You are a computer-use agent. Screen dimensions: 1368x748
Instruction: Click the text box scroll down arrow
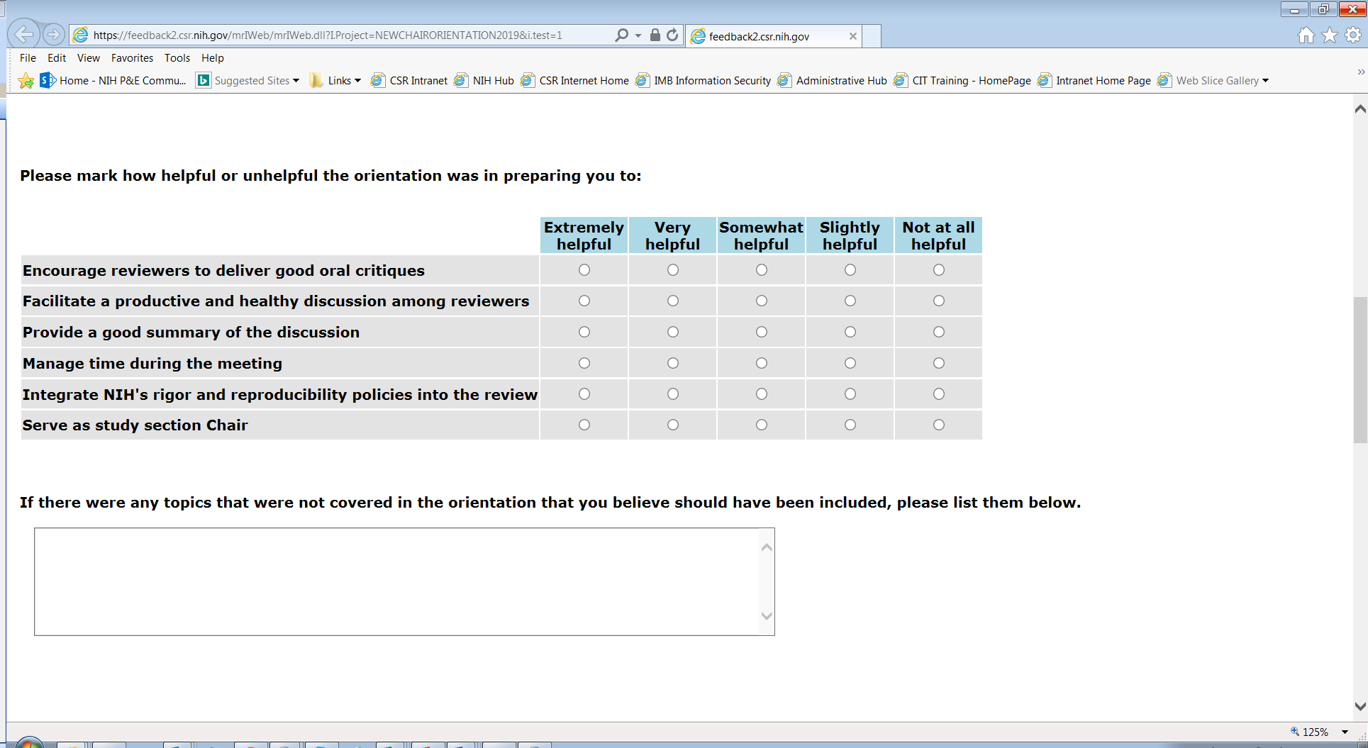(x=767, y=616)
